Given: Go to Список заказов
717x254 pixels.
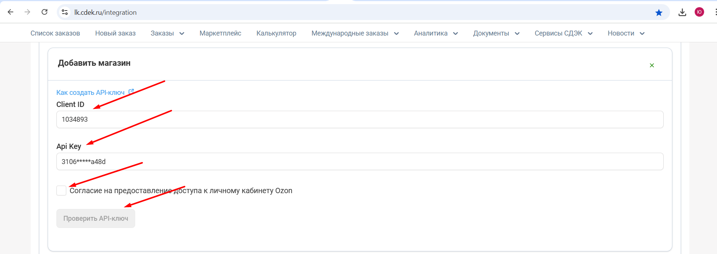Looking at the screenshot, I should coord(55,33).
